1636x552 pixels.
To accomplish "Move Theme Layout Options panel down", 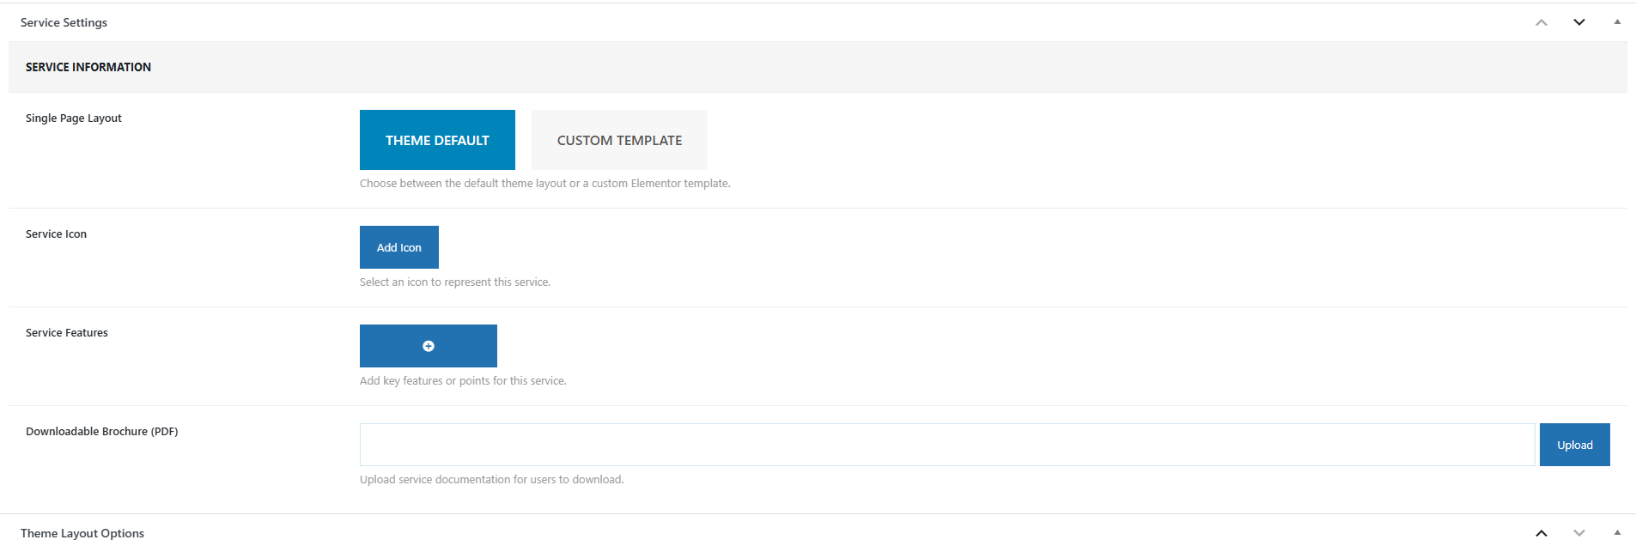I will coord(1579,533).
